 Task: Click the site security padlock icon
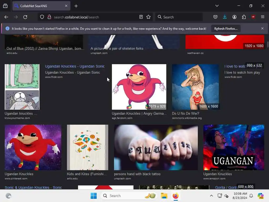point(49,17)
